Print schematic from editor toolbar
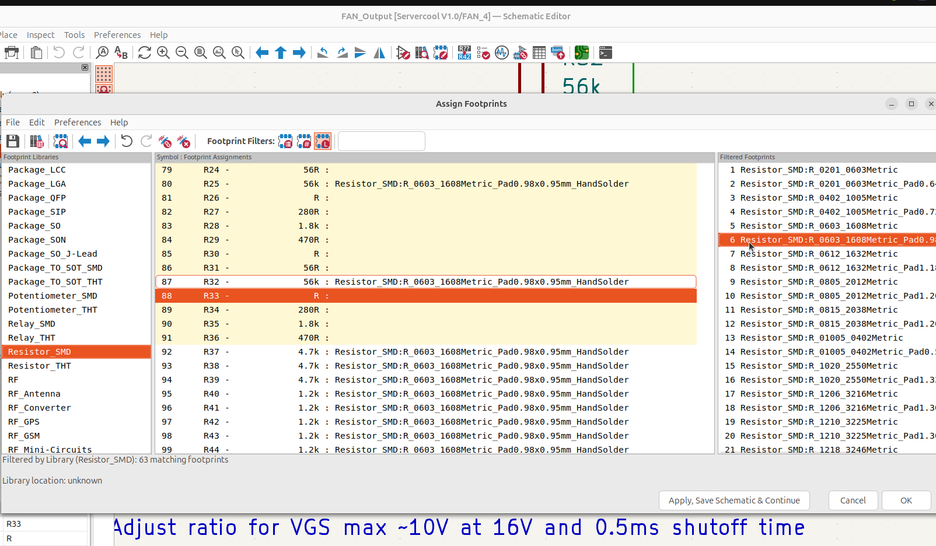Image resolution: width=936 pixels, height=546 pixels. 12,53
